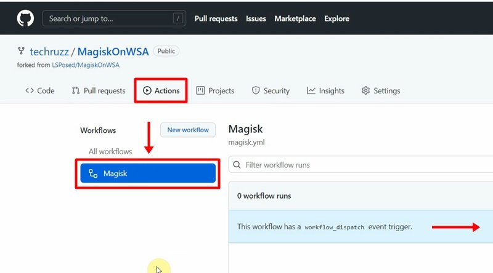The width and height of the screenshot is (493, 273).
Task: Select All workflows in sidebar
Action: tap(110, 151)
